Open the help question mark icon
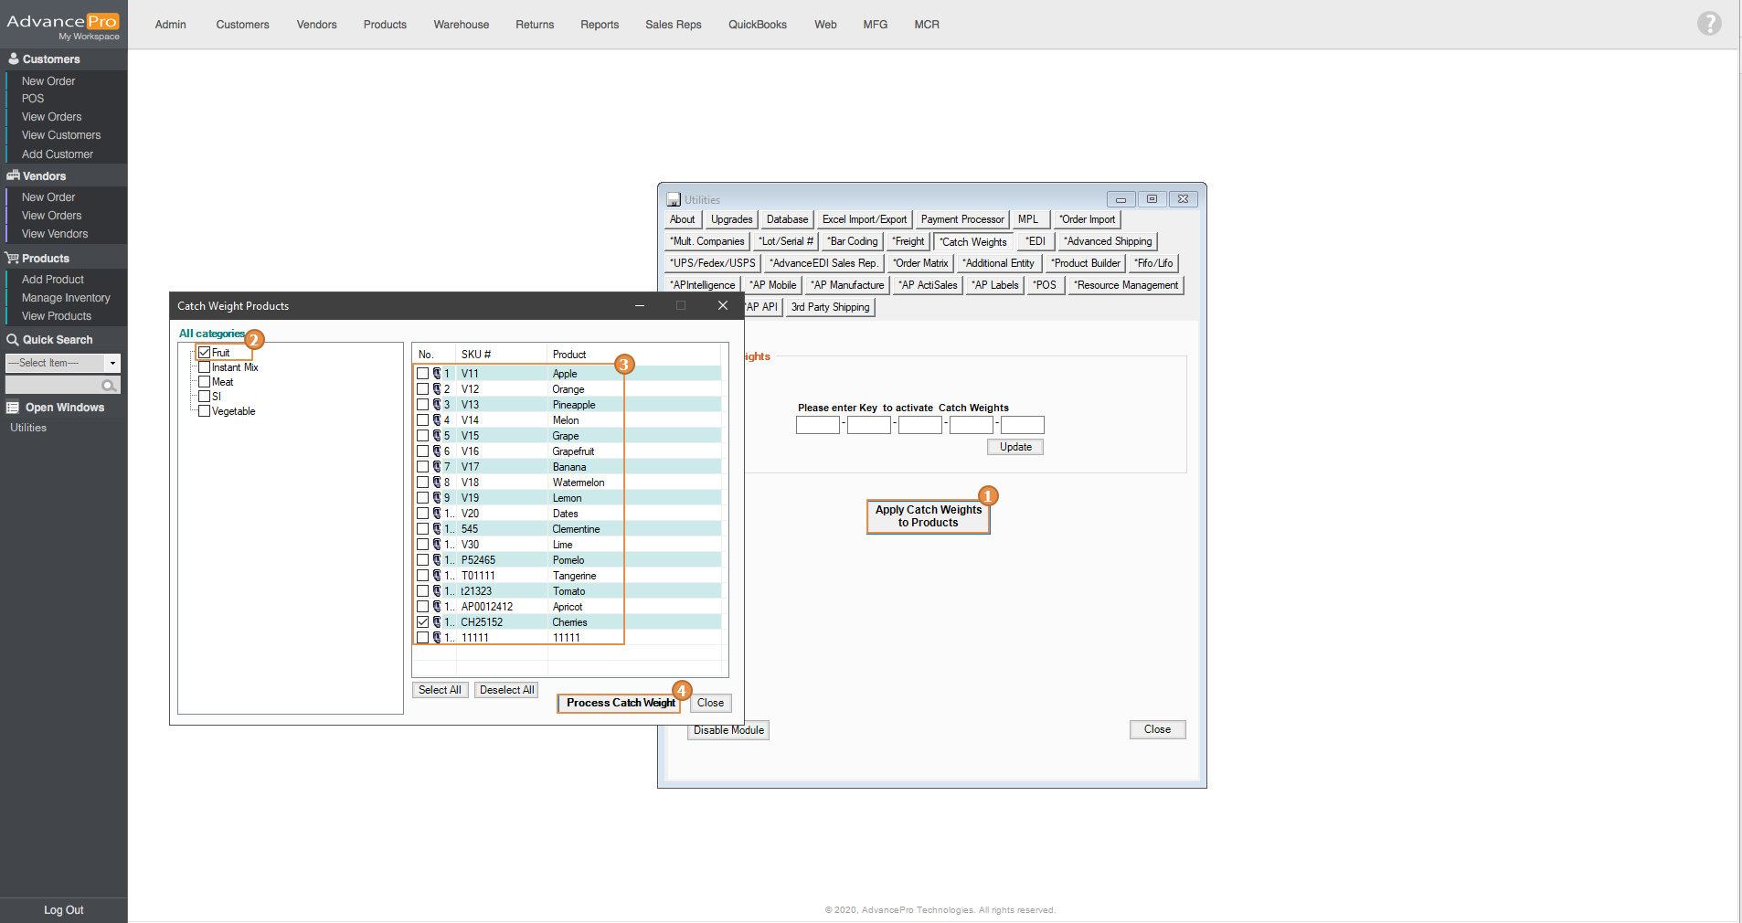The image size is (1742, 923). click(x=1708, y=24)
